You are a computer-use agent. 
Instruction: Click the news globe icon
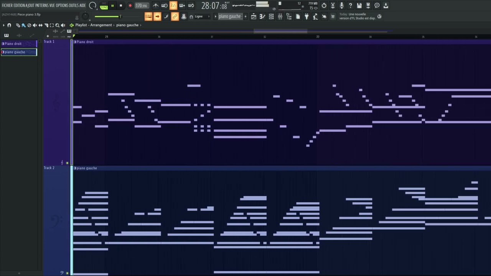[x=379, y=16]
